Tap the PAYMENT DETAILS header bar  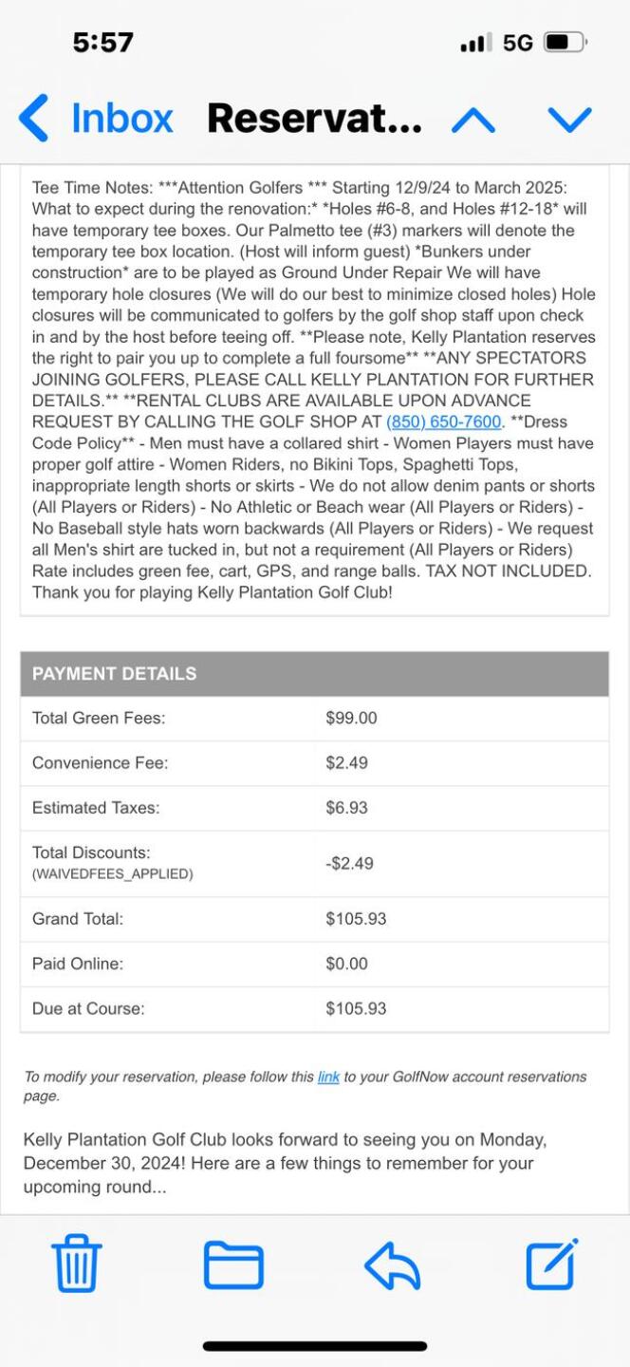[314, 674]
